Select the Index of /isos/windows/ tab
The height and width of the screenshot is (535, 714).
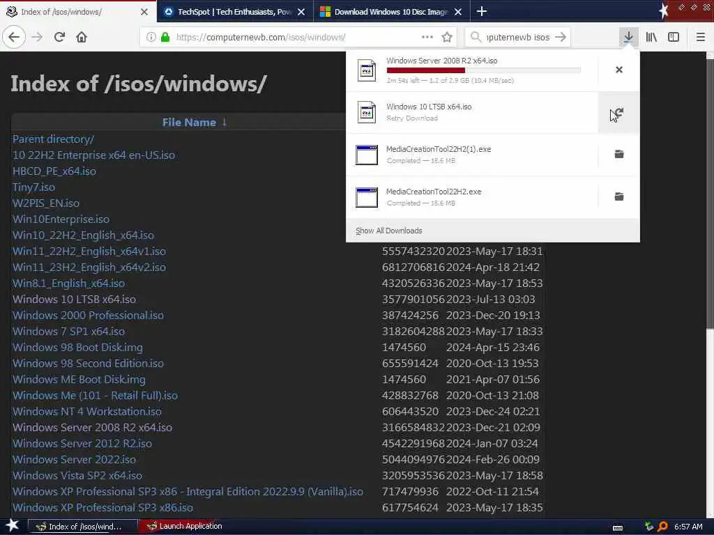coord(78,12)
